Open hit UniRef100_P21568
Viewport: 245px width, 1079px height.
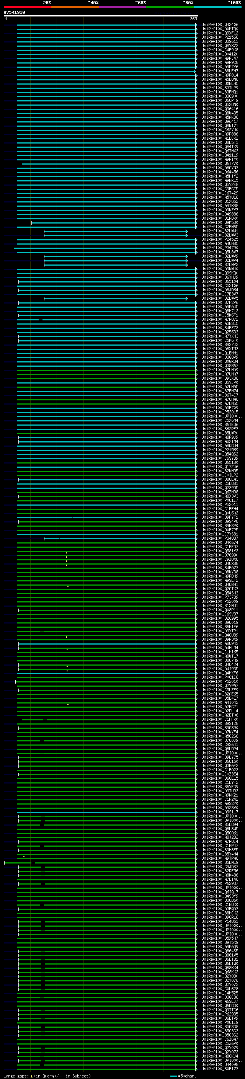(x=220, y=37)
